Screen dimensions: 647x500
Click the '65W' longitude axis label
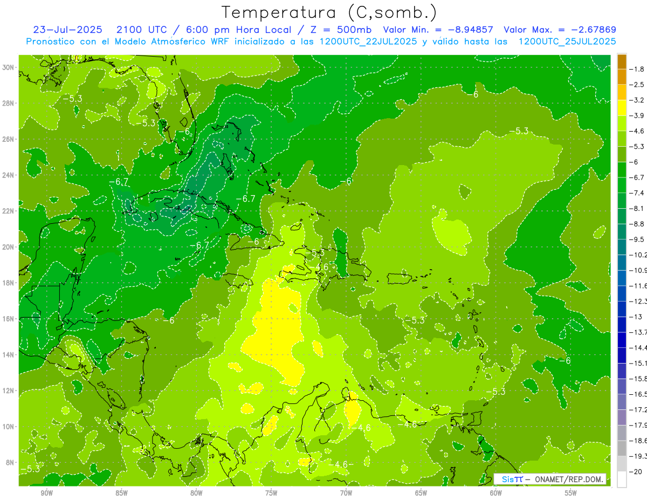click(x=421, y=494)
